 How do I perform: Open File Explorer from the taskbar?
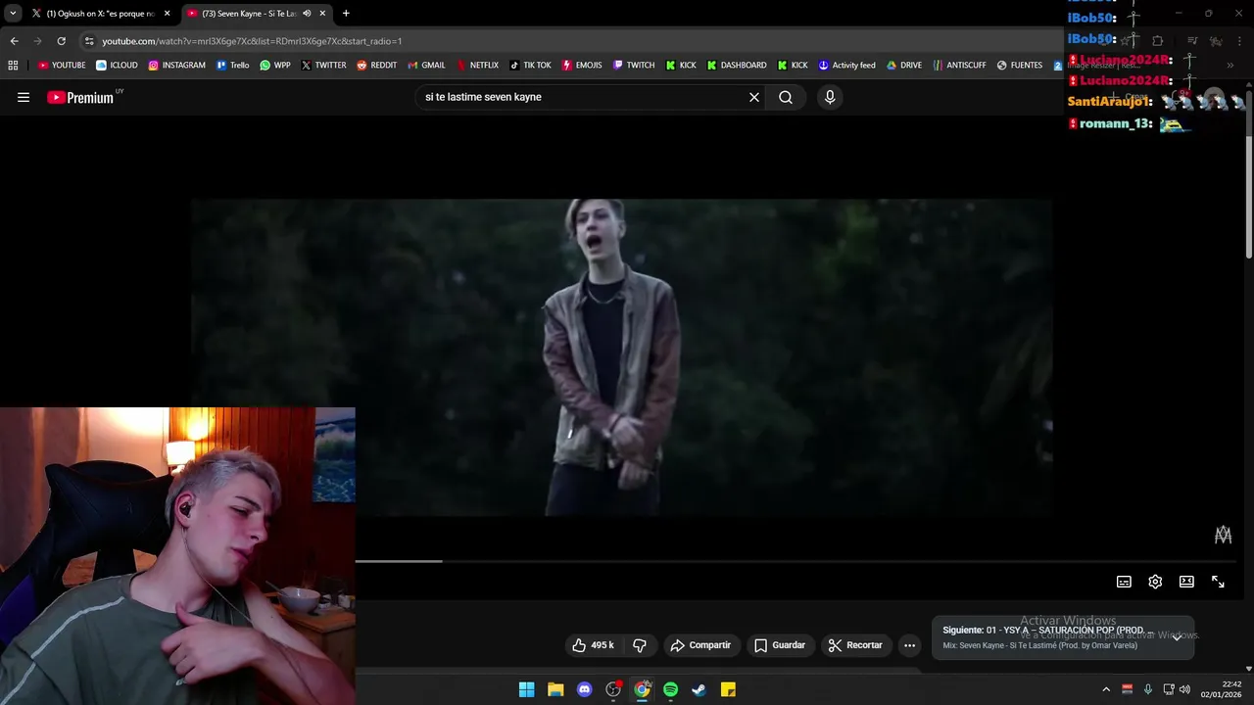click(x=555, y=689)
